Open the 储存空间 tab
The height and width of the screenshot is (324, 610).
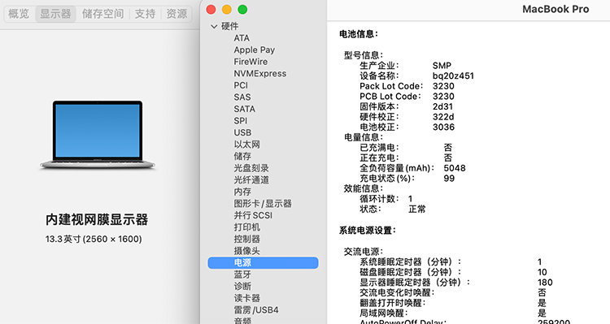(x=102, y=14)
